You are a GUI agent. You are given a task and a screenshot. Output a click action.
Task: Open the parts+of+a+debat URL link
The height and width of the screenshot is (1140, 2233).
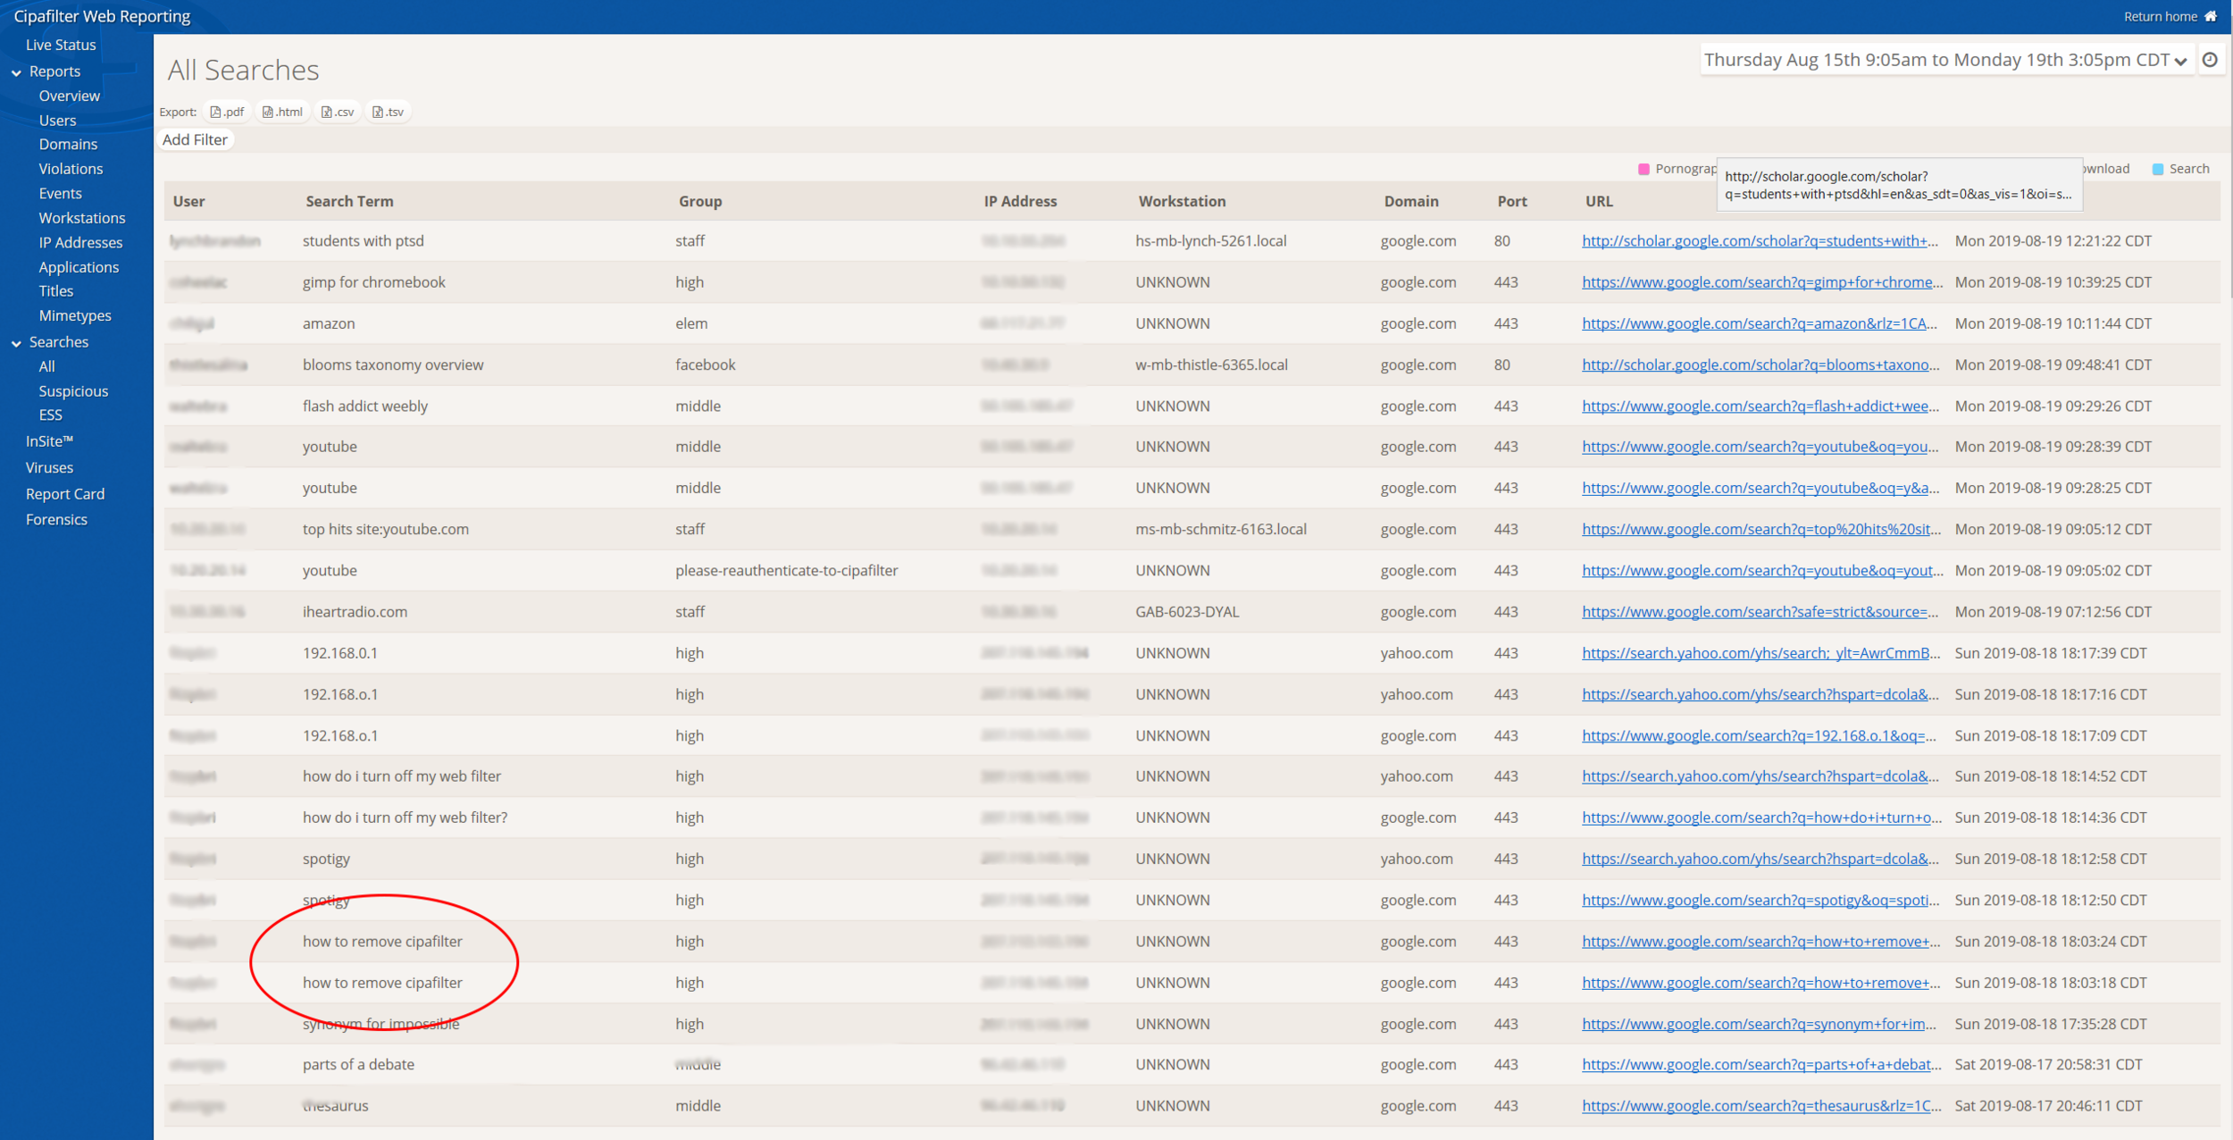[x=1762, y=1064]
